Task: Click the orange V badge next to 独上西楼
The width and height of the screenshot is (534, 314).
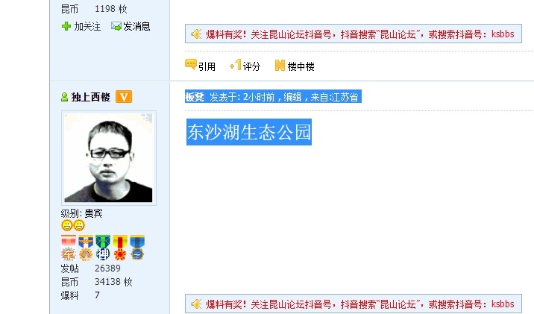Action: click(124, 97)
